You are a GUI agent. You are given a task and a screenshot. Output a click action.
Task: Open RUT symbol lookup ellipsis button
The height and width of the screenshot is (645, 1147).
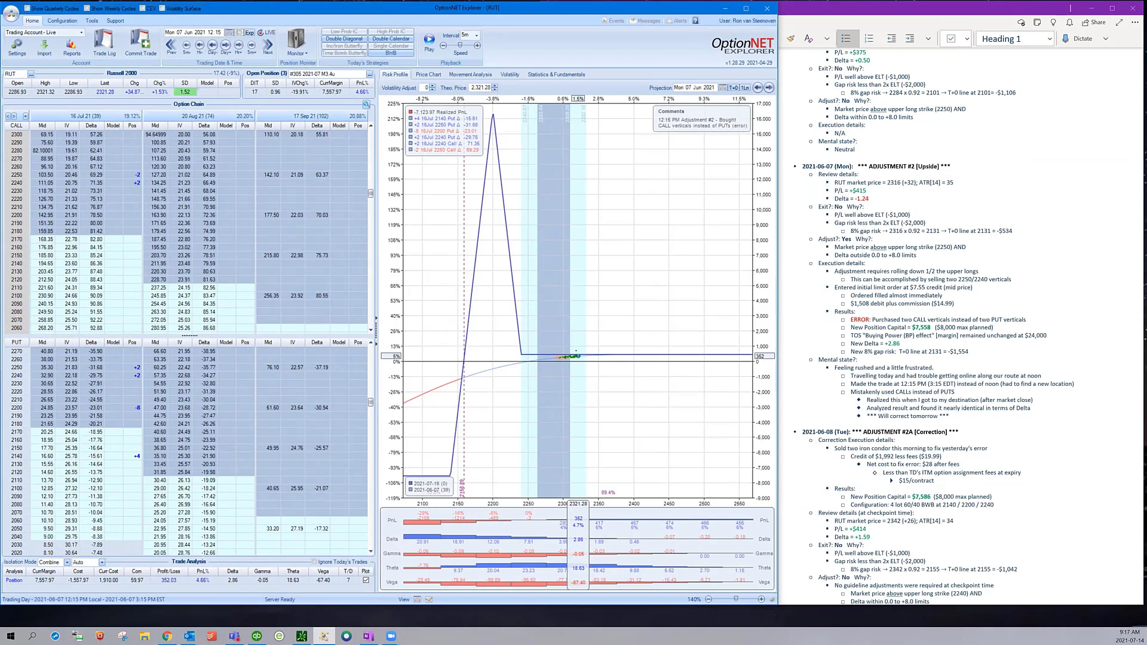pos(30,74)
